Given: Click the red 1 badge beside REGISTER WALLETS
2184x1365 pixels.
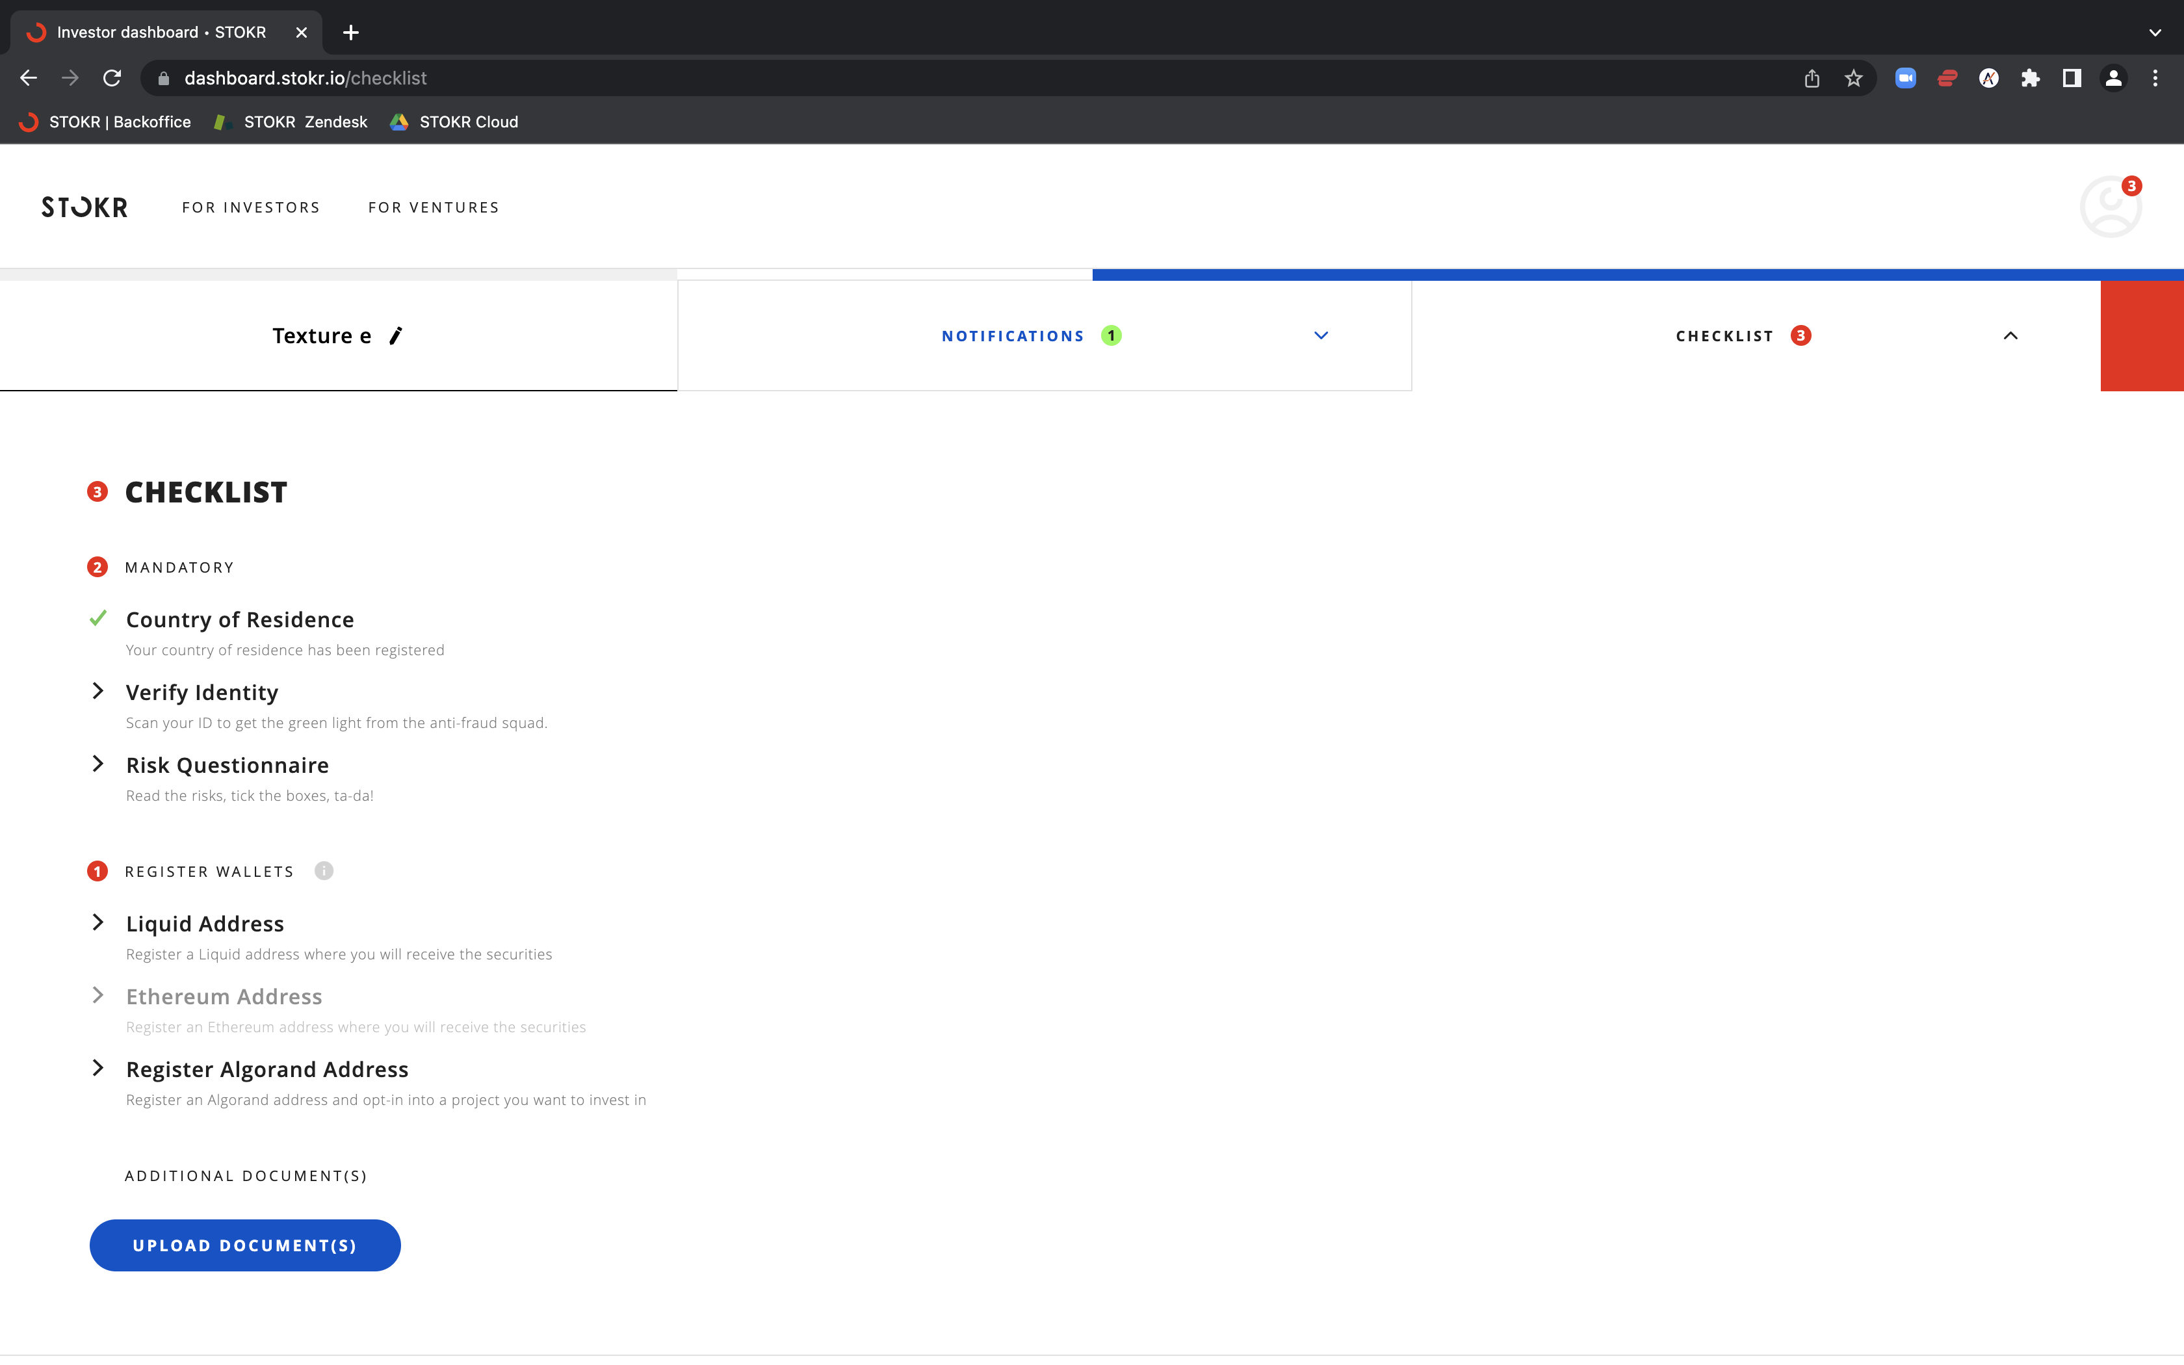Looking at the screenshot, I should point(97,871).
